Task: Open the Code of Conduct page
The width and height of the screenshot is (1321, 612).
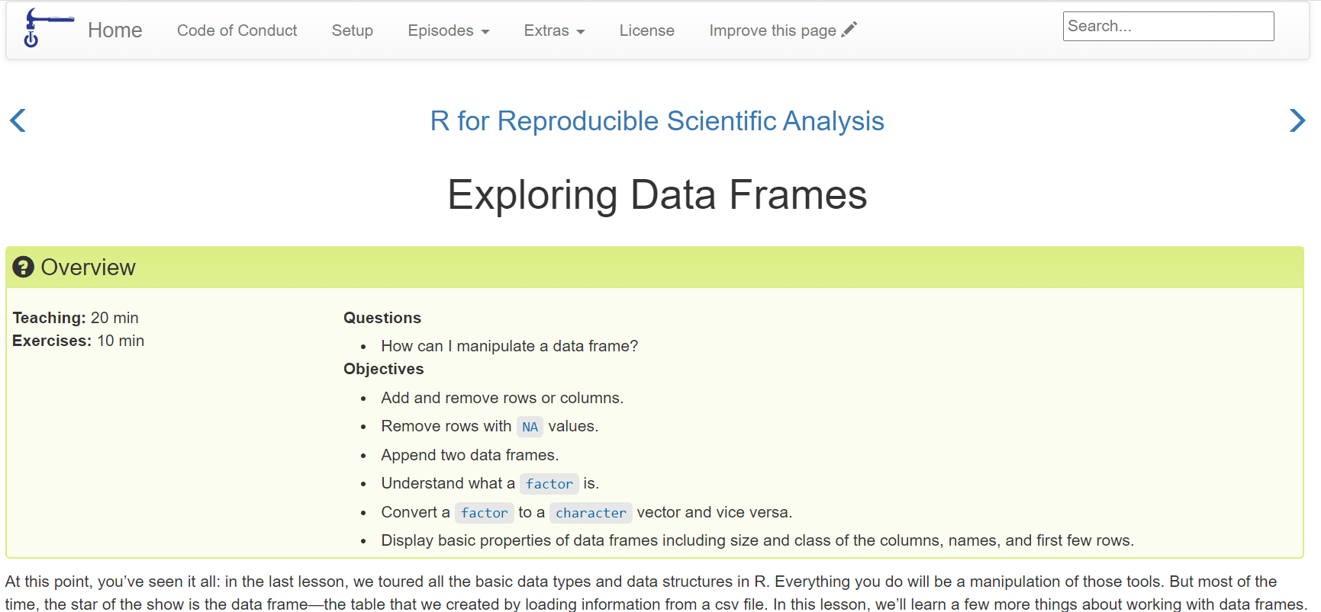Action: point(237,30)
